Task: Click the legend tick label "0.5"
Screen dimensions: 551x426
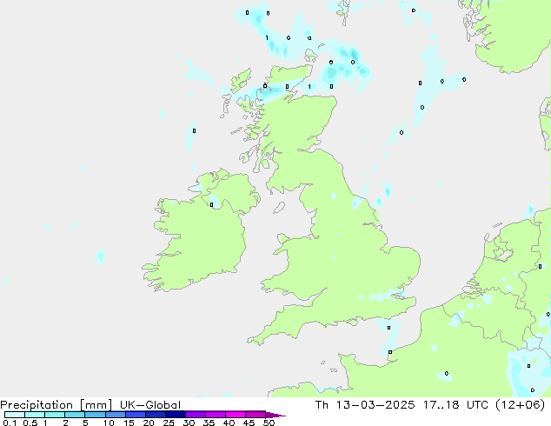Action: coord(30,423)
